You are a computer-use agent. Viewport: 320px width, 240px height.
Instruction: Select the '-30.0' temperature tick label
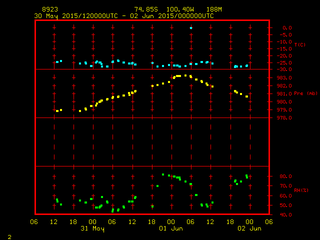pyautogui.click(x=284, y=69)
